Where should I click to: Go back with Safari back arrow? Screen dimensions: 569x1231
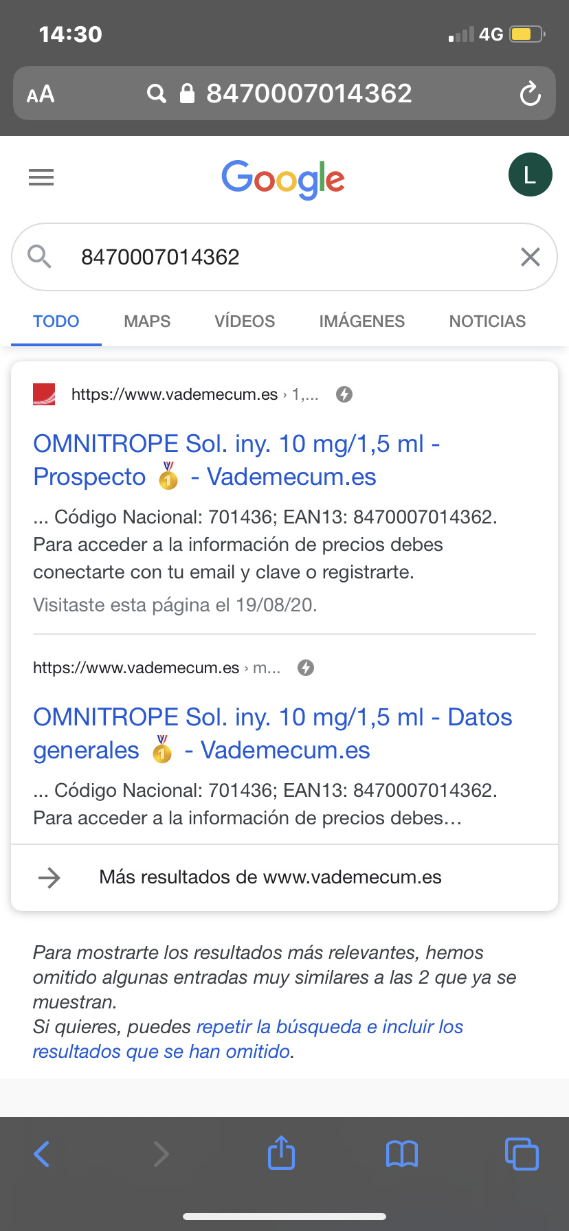(x=41, y=1154)
